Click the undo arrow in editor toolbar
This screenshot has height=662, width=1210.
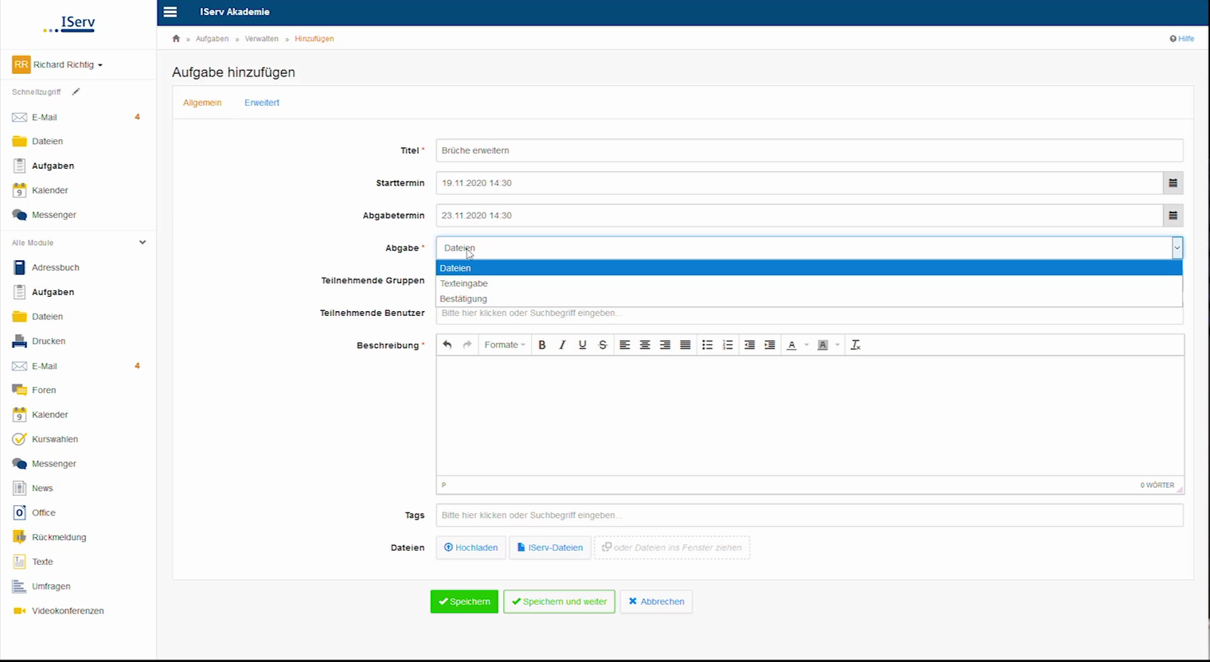(x=447, y=345)
